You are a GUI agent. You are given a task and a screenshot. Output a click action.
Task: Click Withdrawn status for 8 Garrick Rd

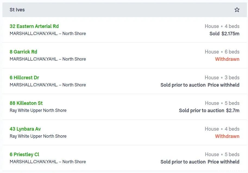tap(227, 59)
